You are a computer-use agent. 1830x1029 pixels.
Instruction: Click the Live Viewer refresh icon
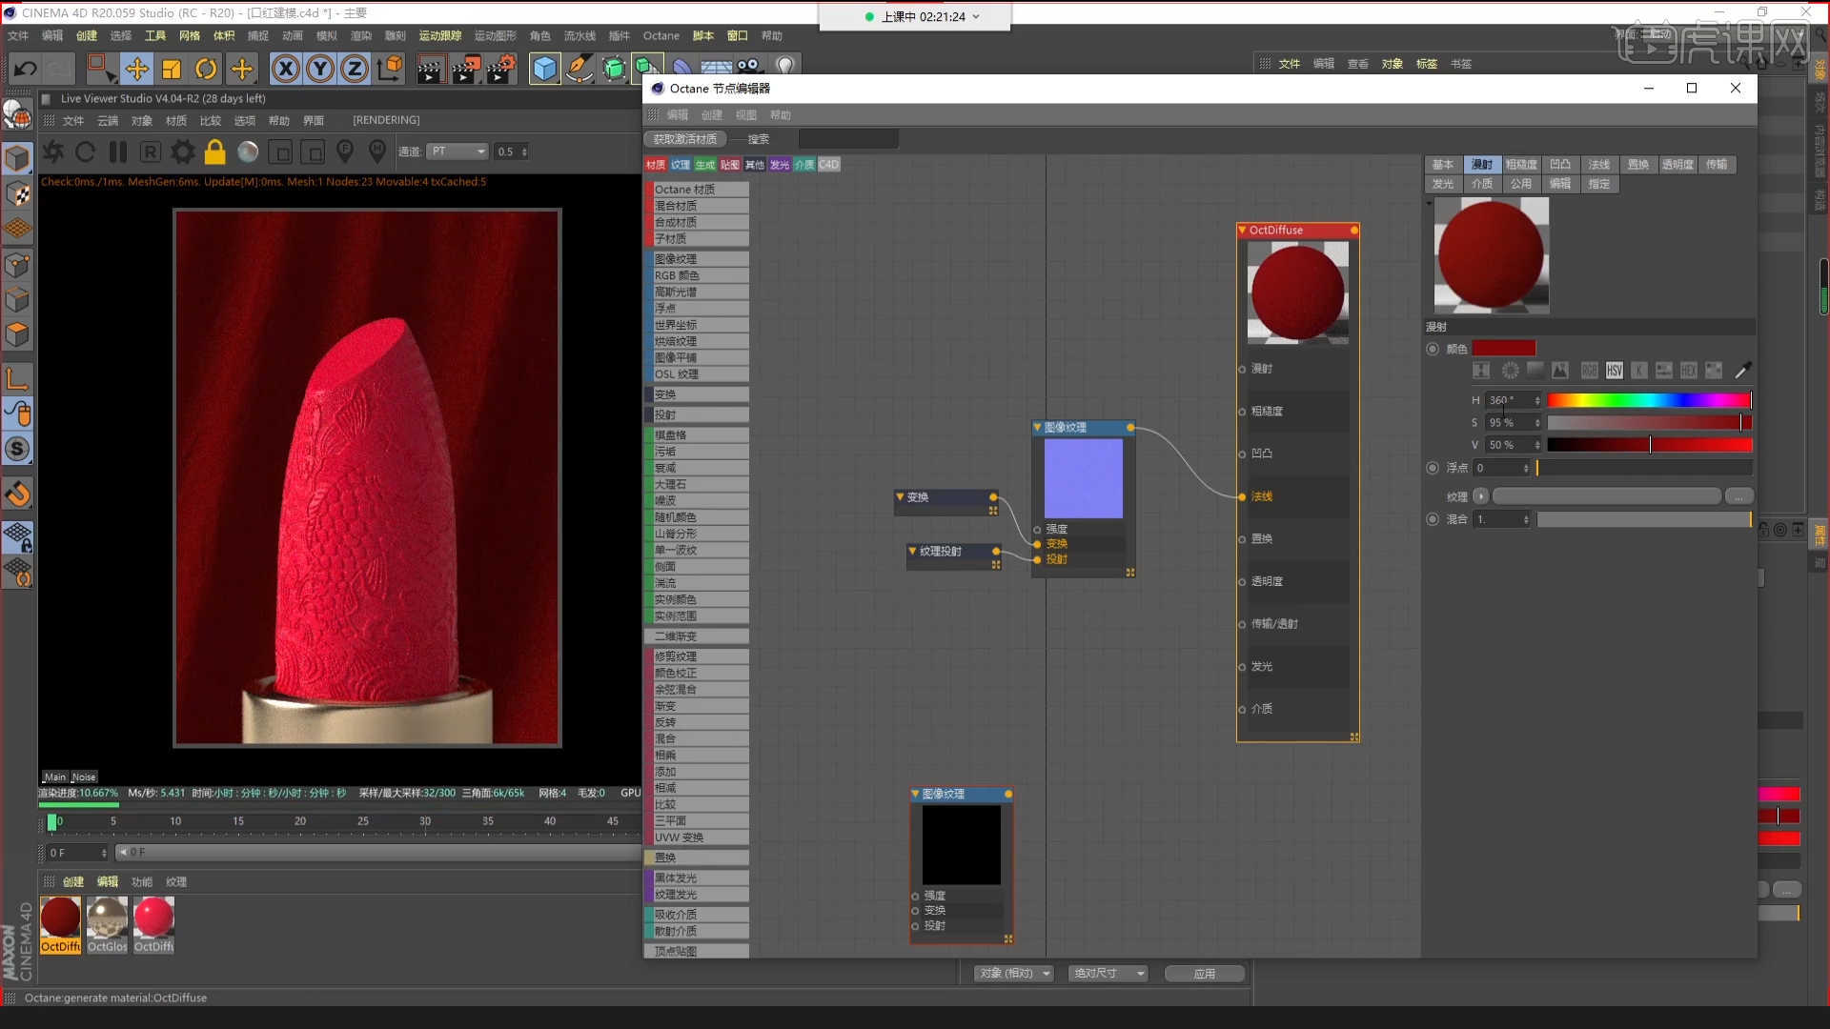(85, 152)
